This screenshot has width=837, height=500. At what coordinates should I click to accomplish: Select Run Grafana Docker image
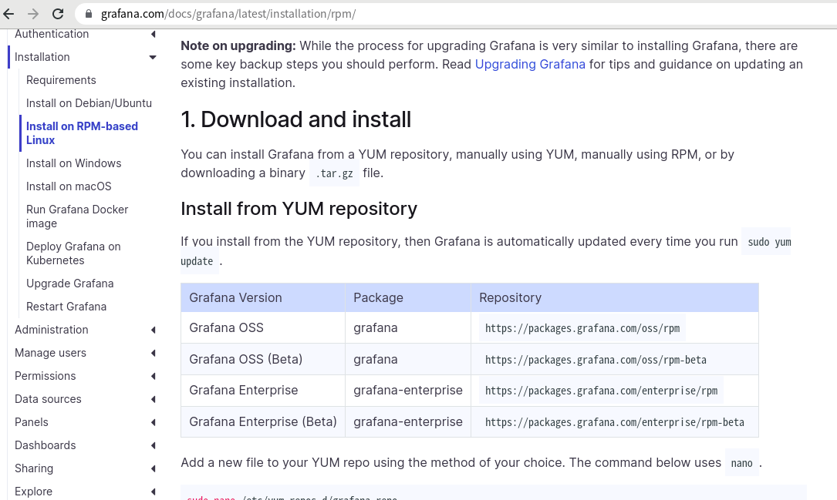click(x=77, y=216)
